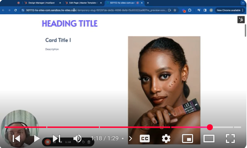
Task: Click the browser back arrow
Action: pos(3,10)
